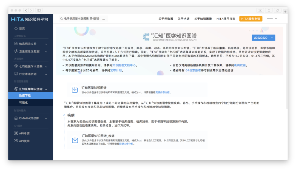Image resolution: width=296 pixels, height=170 pixels.
Task: Click the browser tab overview icon
Action: pos(277,10)
